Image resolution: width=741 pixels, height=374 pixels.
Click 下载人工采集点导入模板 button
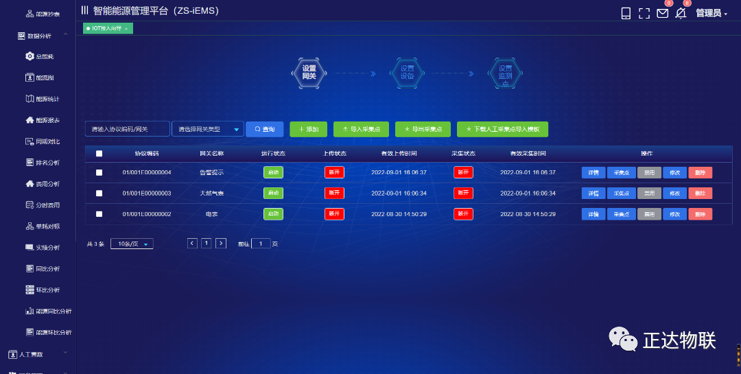click(x=502, y=129)
